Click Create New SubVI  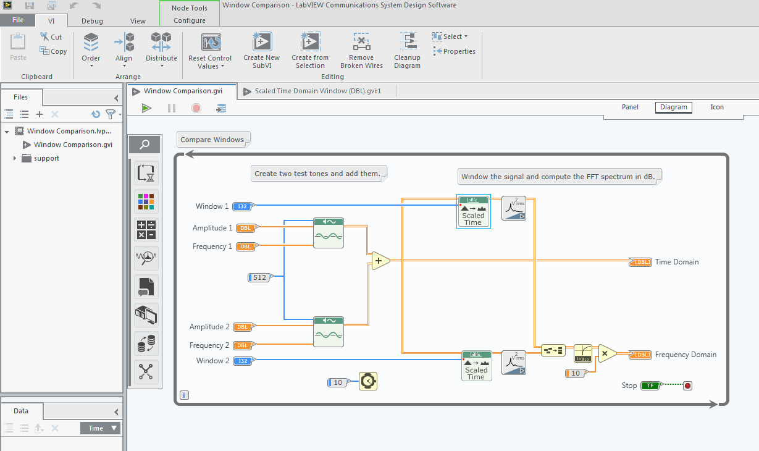[x=261, y=51]
